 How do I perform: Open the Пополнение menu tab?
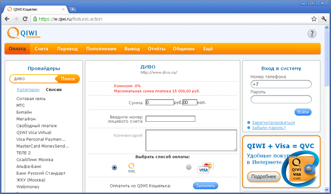click(101, 49)
